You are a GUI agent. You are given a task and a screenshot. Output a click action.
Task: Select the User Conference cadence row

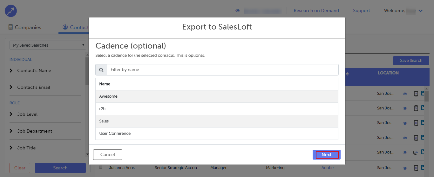click(x=217, y=134)
